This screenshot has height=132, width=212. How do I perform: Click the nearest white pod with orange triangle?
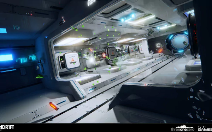72,60
